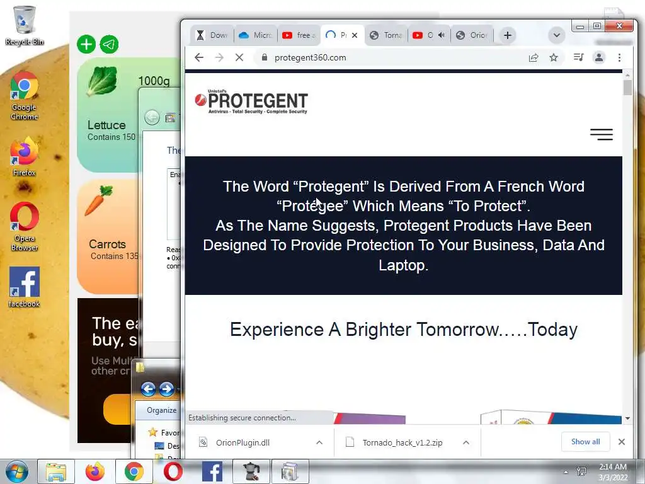Click the Protegent logo

(x=251, y=102)
